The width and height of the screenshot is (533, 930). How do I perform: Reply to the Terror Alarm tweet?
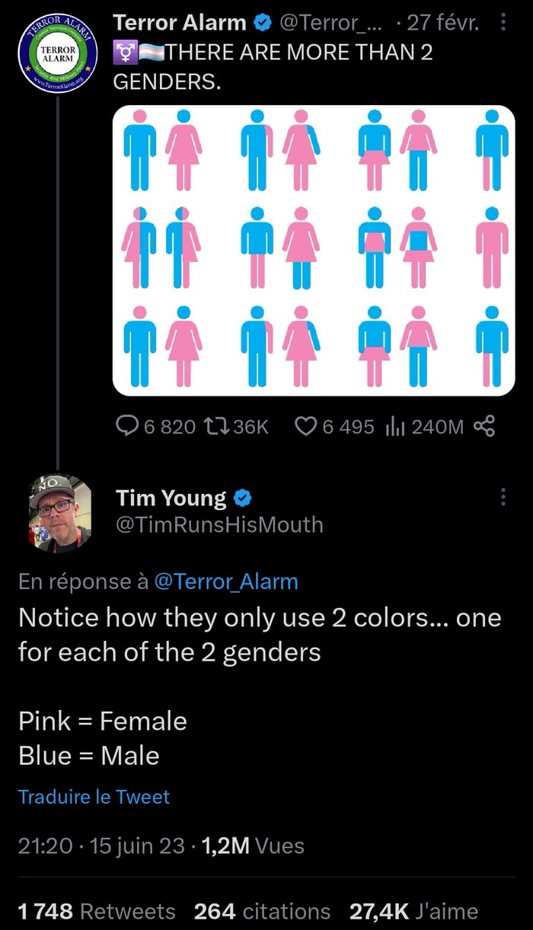[x=124, y=427]
